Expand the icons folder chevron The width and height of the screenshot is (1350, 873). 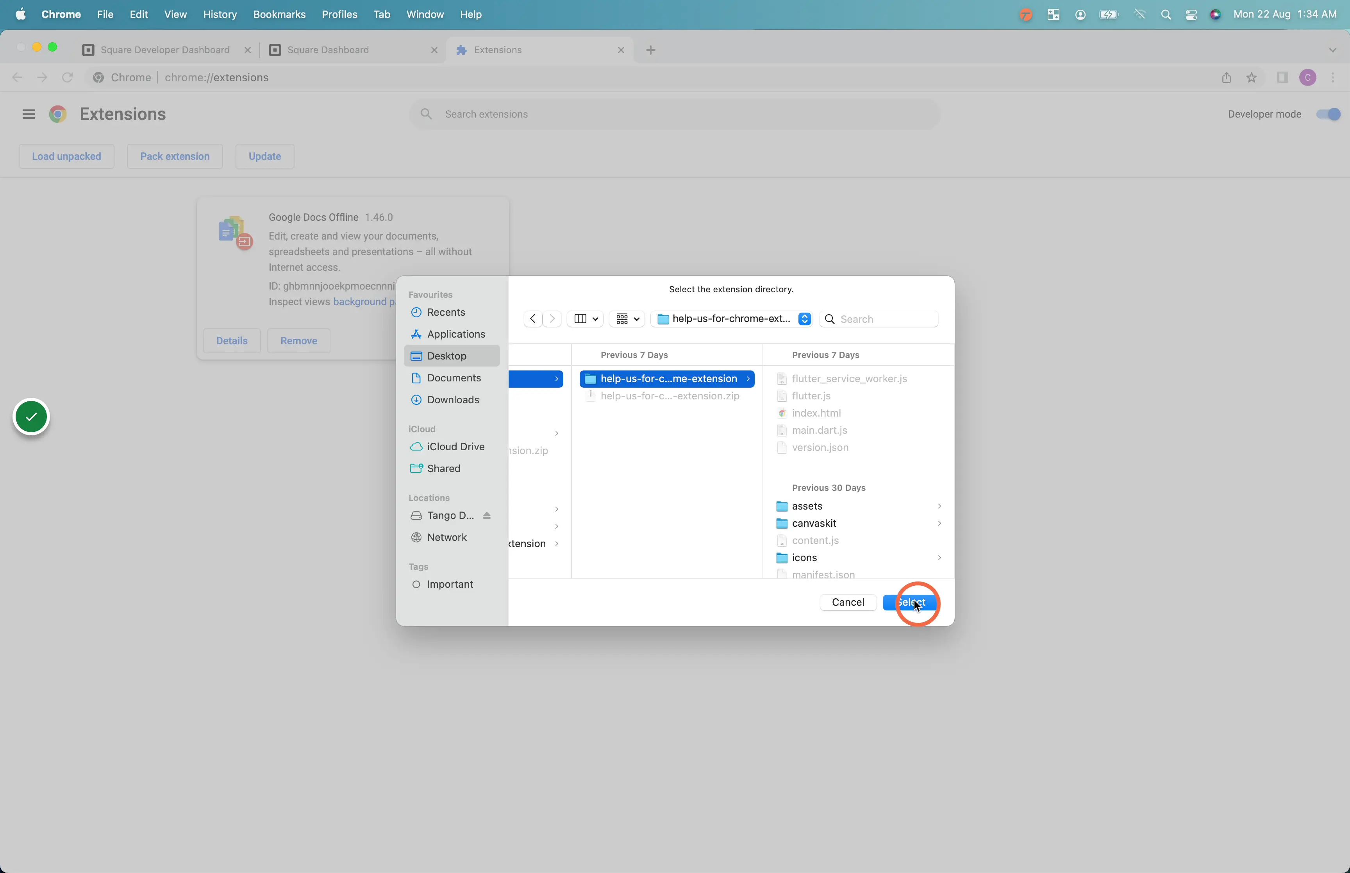[939, 558]
